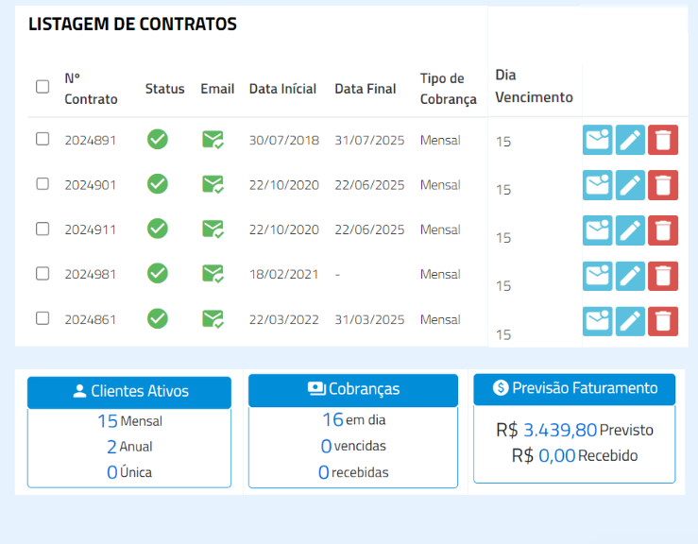Click email sent icon for contract 2024891
698x544 pixels.
tap(213, 140)
